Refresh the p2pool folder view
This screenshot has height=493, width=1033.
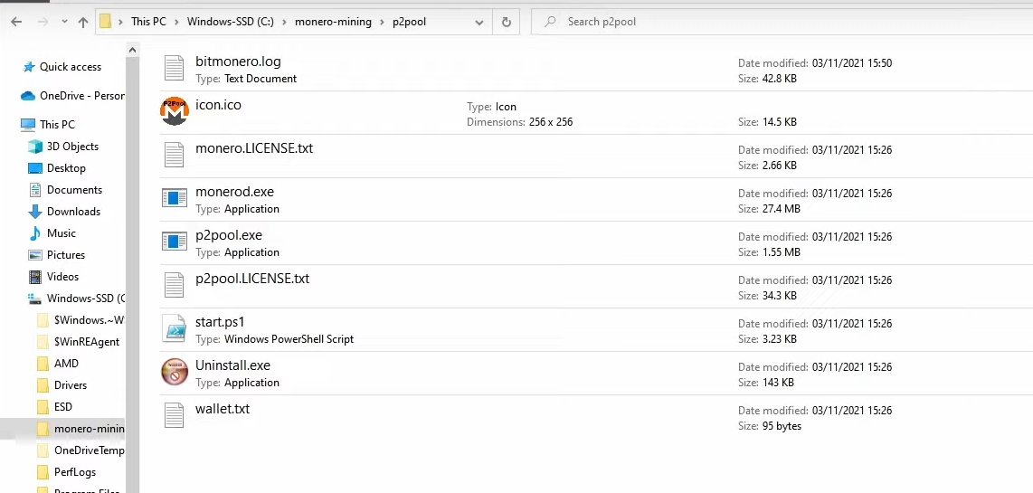[x=506, y=22]
